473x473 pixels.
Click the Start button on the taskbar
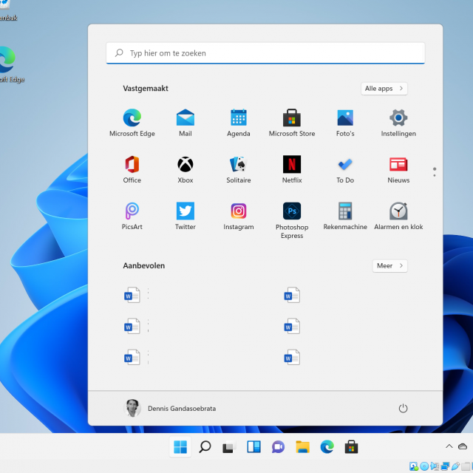point(180,446)
